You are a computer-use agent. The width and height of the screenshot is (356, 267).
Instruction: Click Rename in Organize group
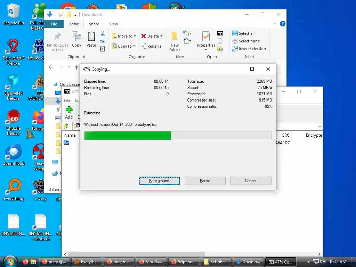151,46
